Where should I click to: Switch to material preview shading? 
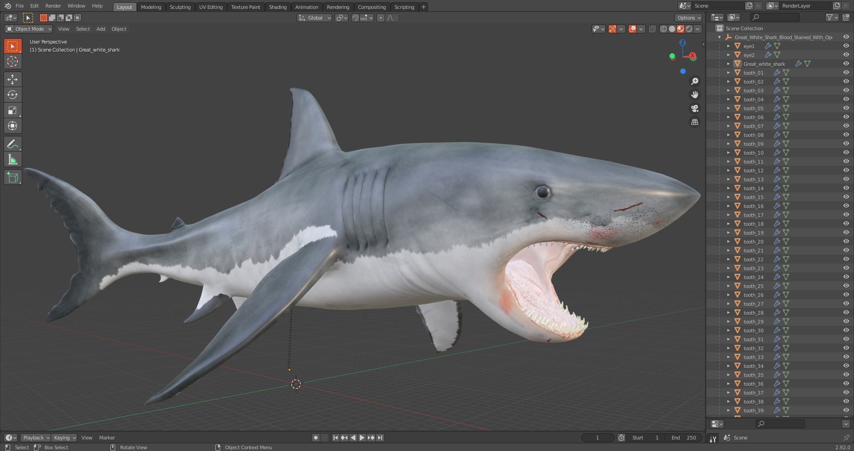(681, 29)
